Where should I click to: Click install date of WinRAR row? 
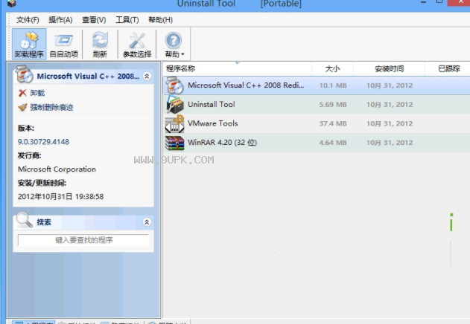point(390,143)
